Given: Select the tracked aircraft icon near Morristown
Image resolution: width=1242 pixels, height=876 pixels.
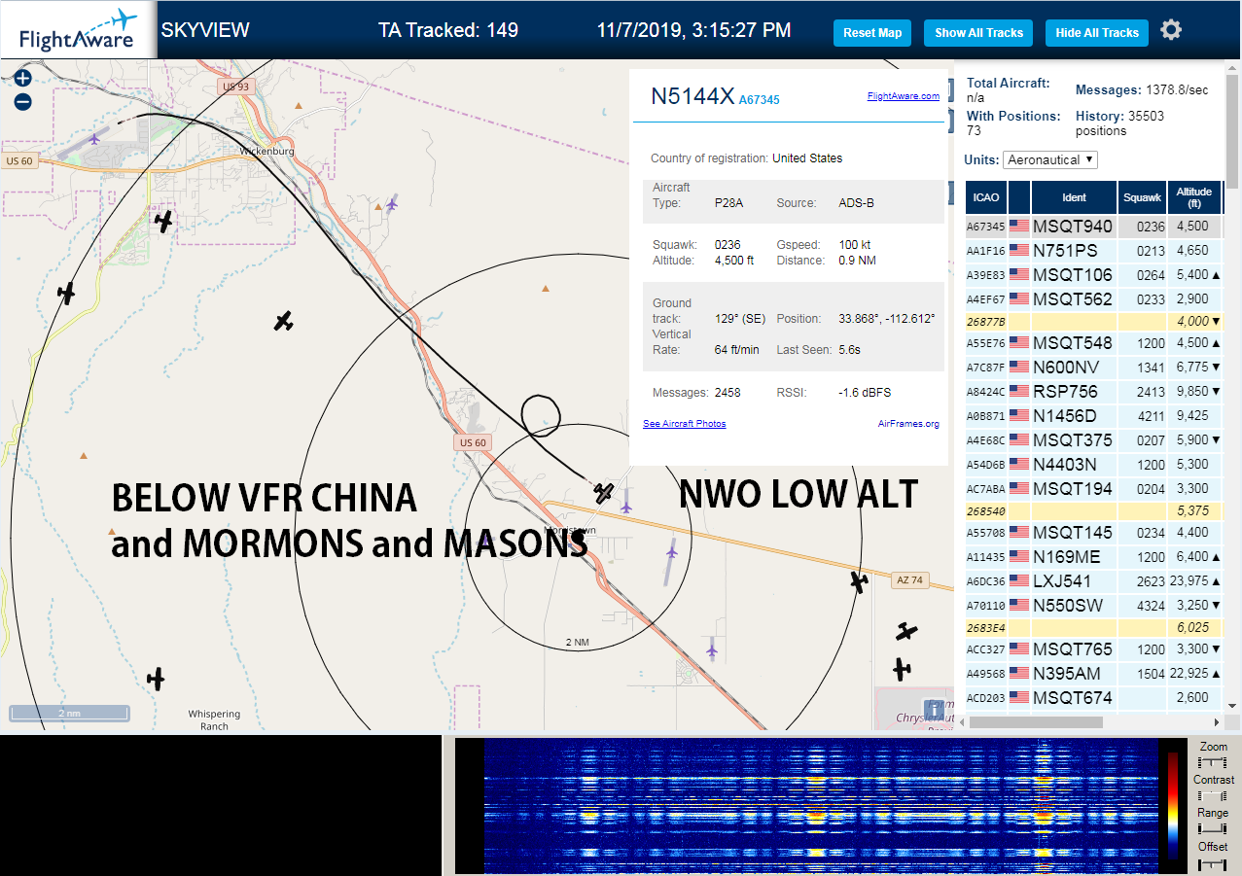Looking at the screenshot, I should tap(604, 493).
